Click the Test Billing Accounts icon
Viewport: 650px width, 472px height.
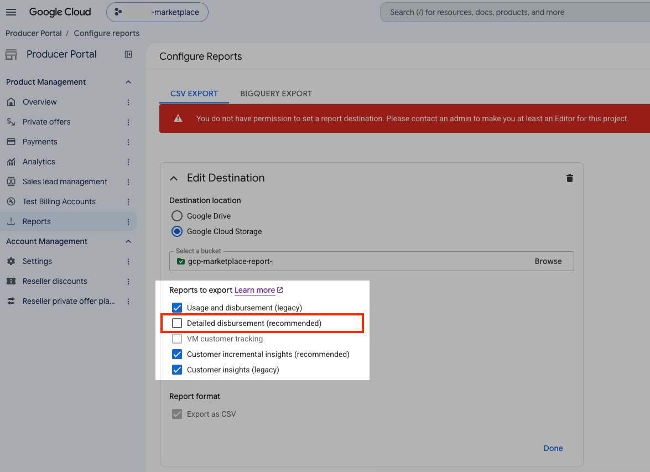click(x=11, y=201)
